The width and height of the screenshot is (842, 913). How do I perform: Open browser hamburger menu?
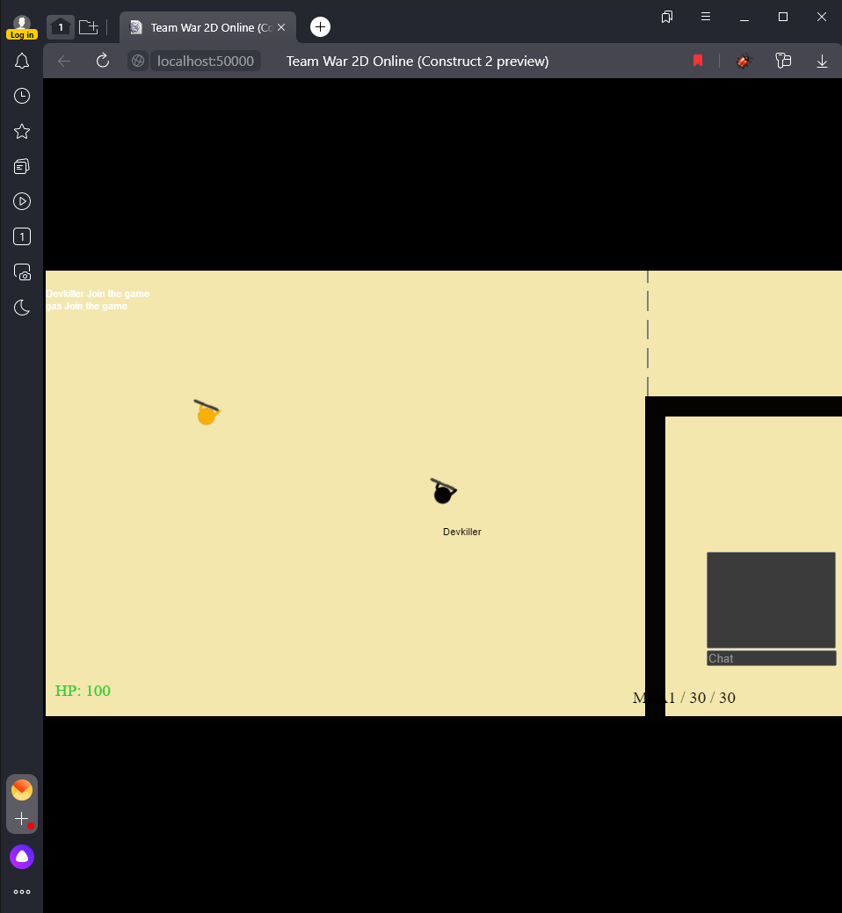(x=705, y=17)
